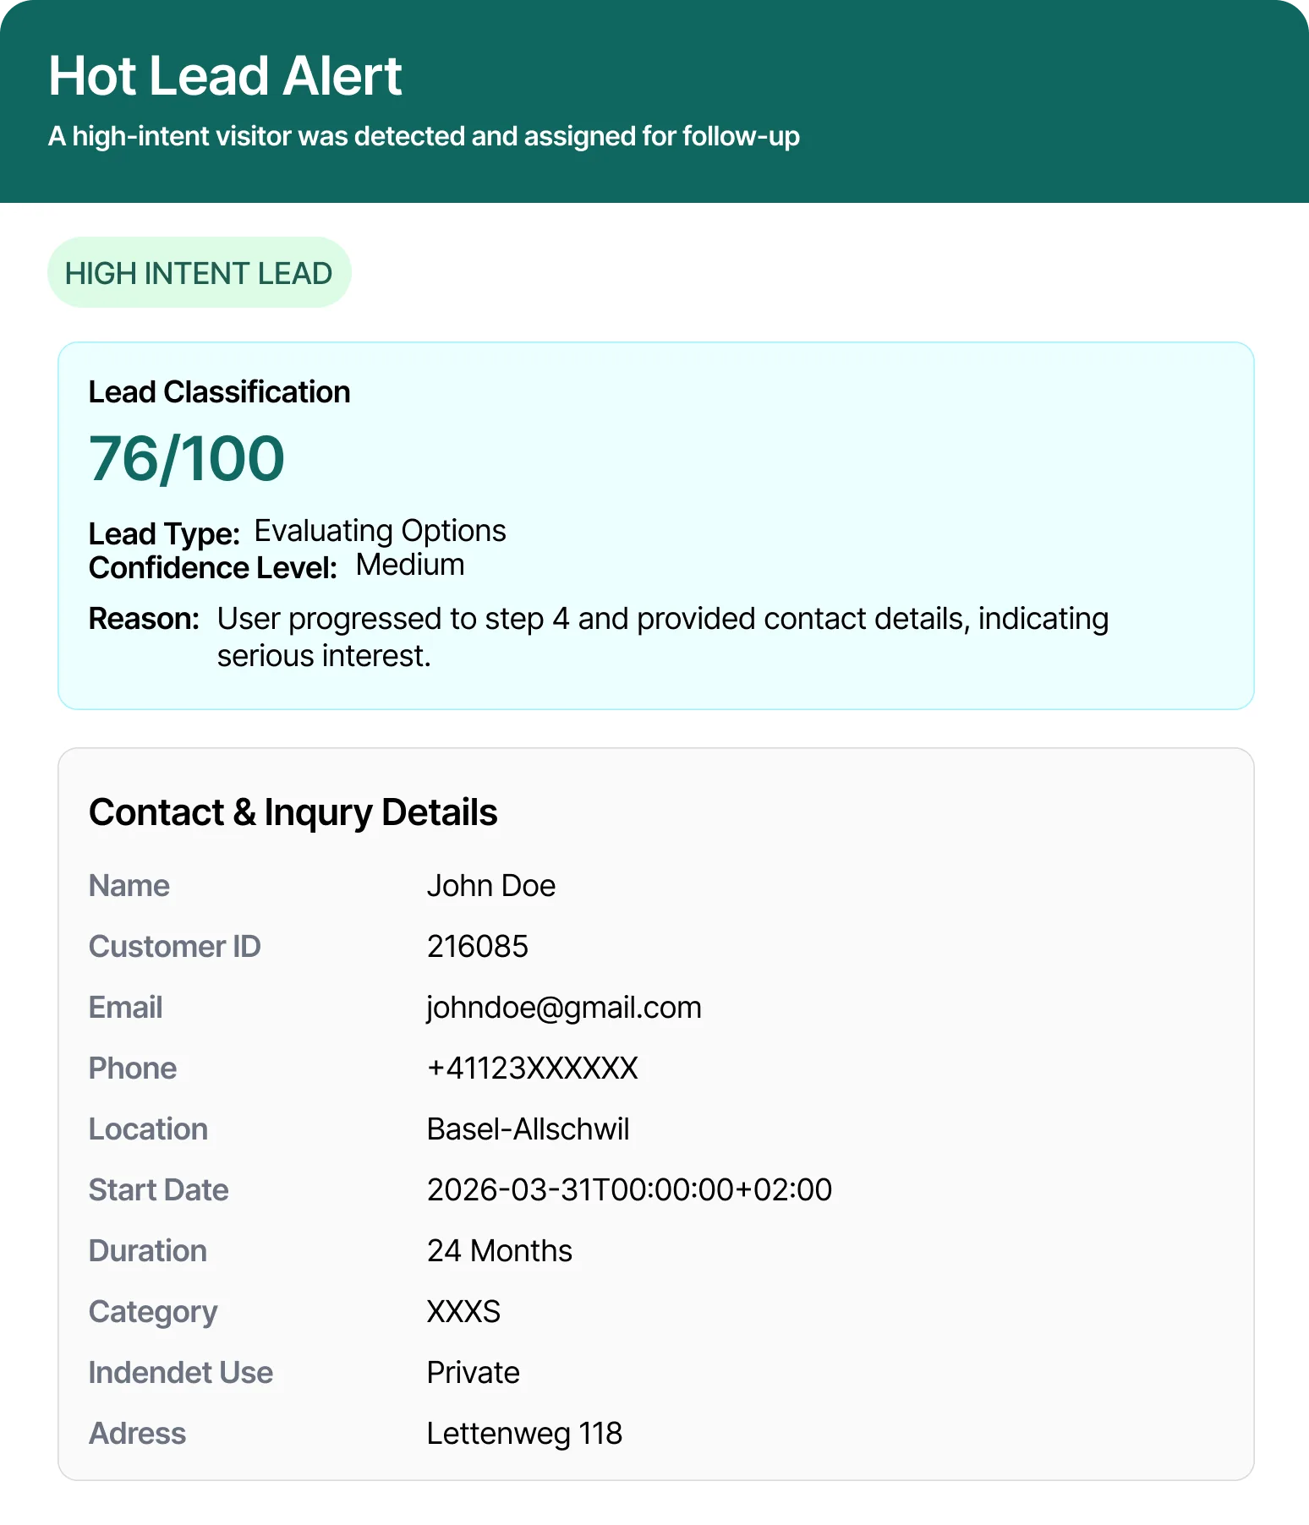Select the 24 Months duration value

click(x=500, y=1251)
